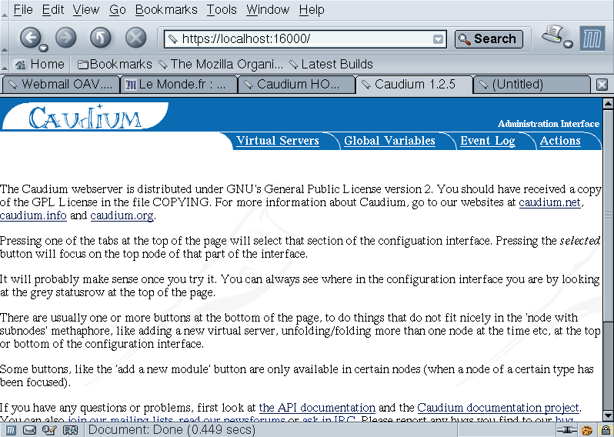Click the vertical scrollbar track
The width and height of the screenshot is (614, 437).
tap(607, 231)
